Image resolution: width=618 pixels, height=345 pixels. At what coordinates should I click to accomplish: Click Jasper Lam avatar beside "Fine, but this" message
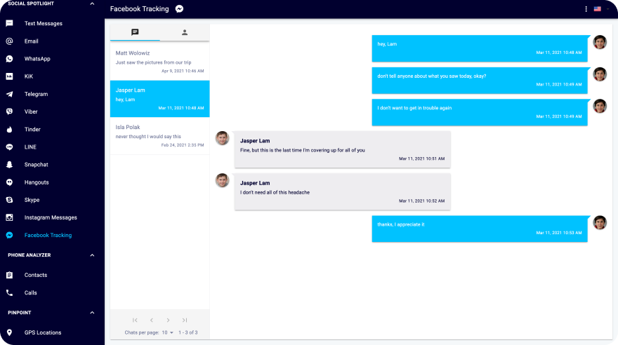[223, 138]
